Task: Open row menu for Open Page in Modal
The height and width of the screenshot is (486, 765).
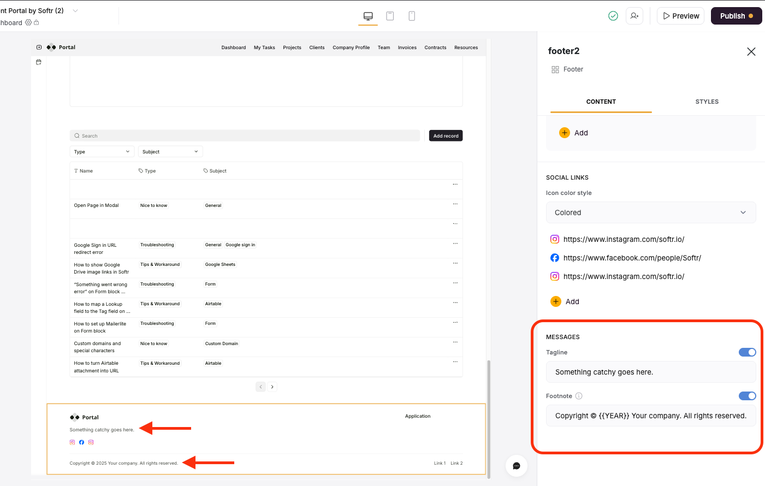Action: (455, 204)
